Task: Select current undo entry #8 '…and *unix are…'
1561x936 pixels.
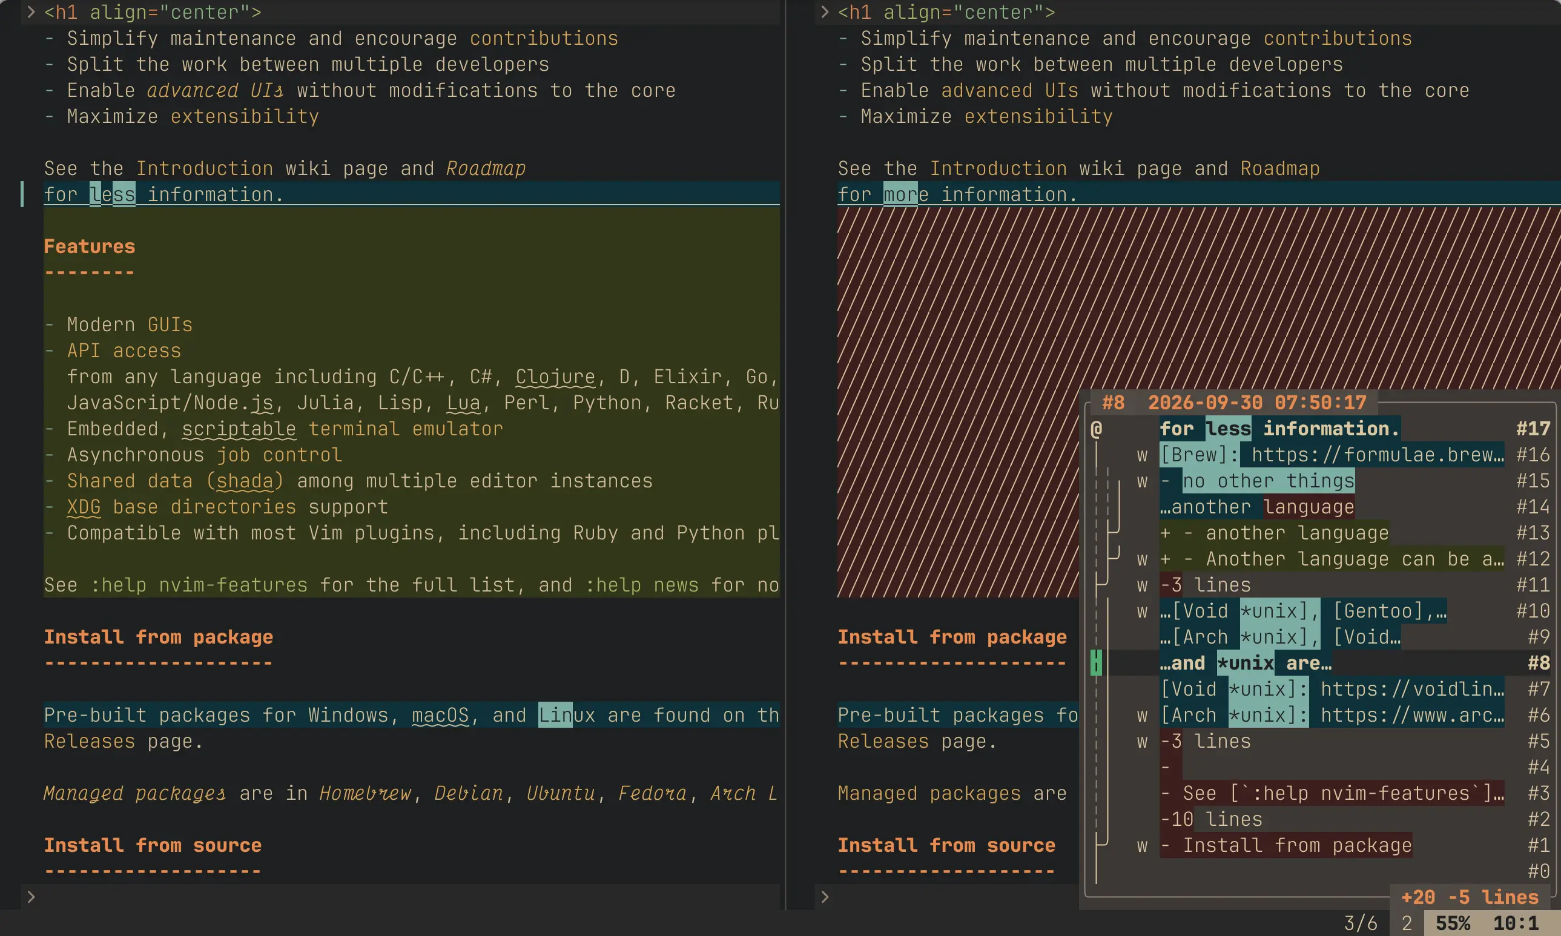Action: 1319,663
